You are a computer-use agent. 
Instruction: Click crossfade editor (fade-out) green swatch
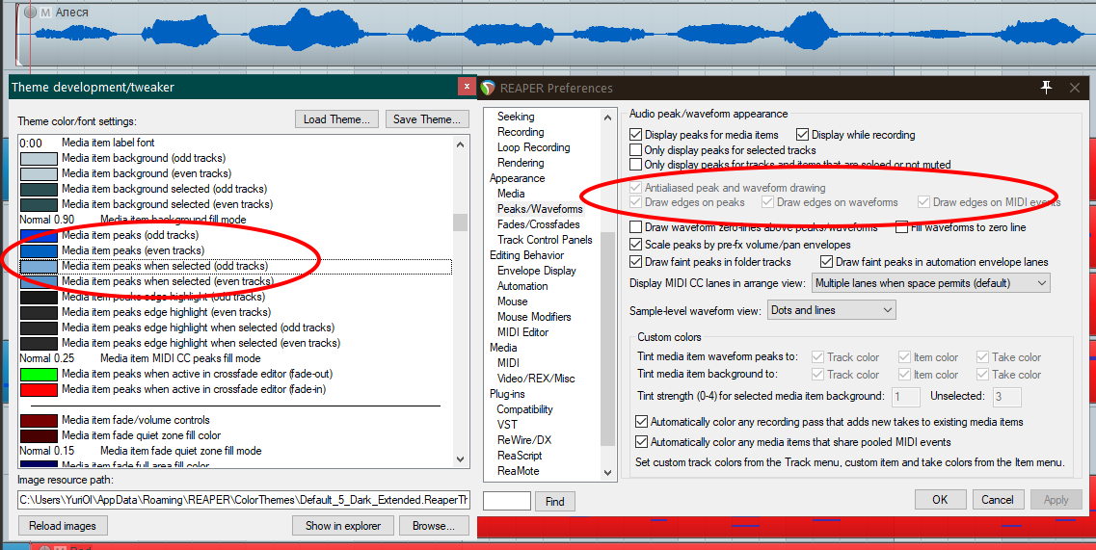(x=39, y=374)
